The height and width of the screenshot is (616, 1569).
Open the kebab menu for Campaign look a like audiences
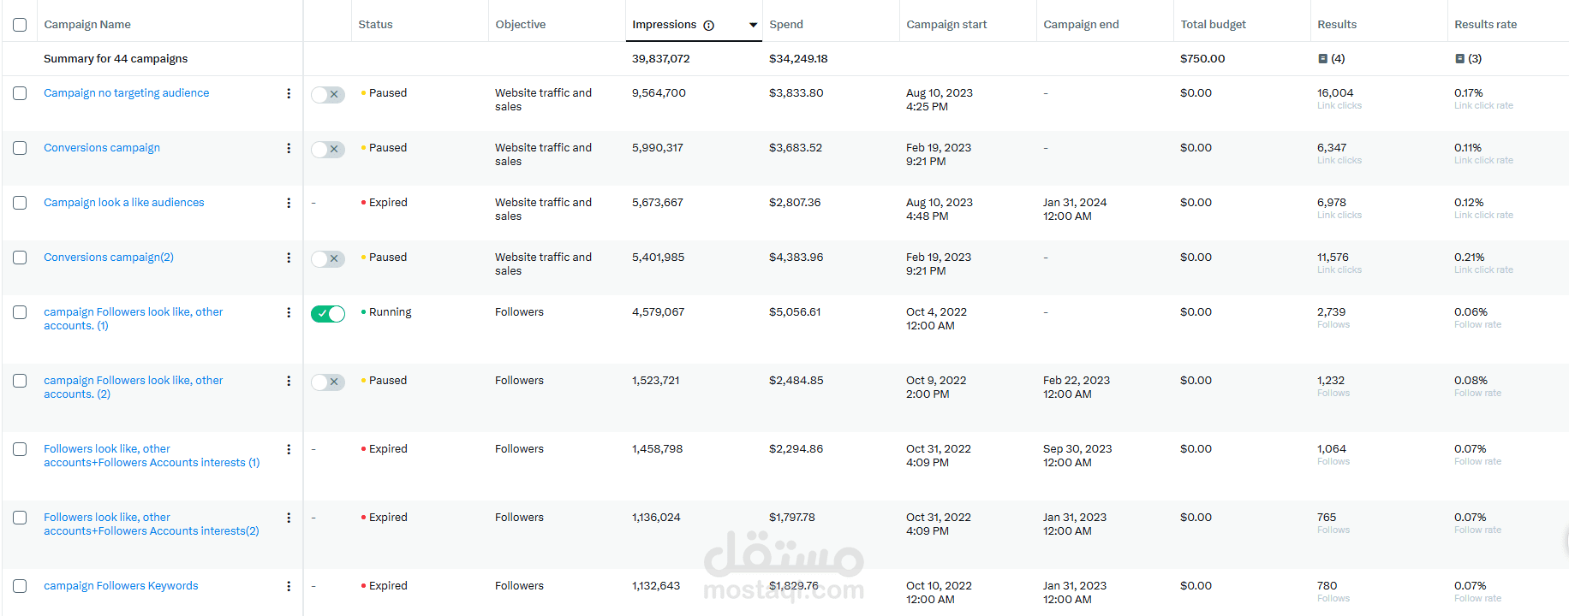click(289, 203)
